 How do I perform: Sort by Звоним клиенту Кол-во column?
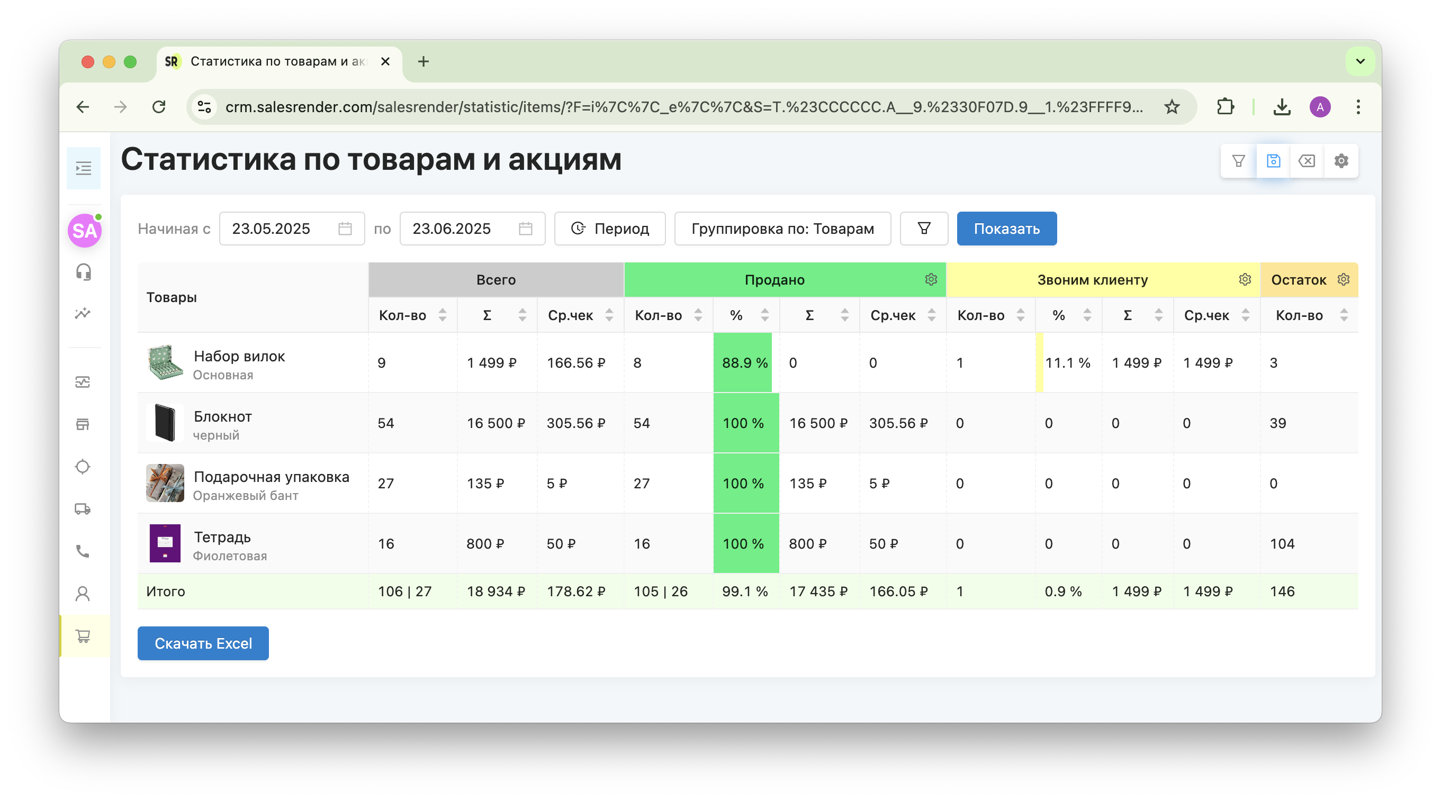pyautogui.click(x=1020, y=315)
